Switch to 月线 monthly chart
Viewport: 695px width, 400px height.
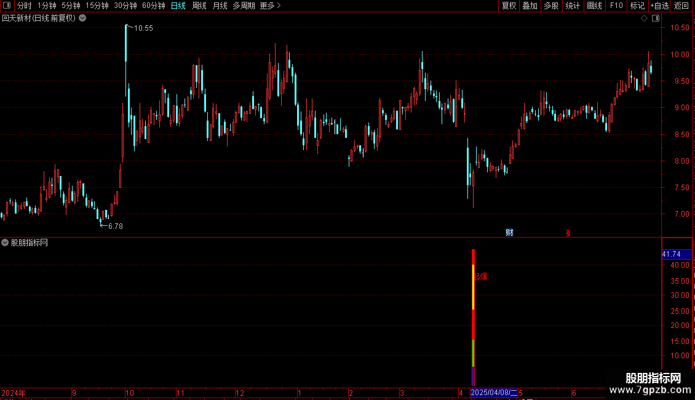220,6
